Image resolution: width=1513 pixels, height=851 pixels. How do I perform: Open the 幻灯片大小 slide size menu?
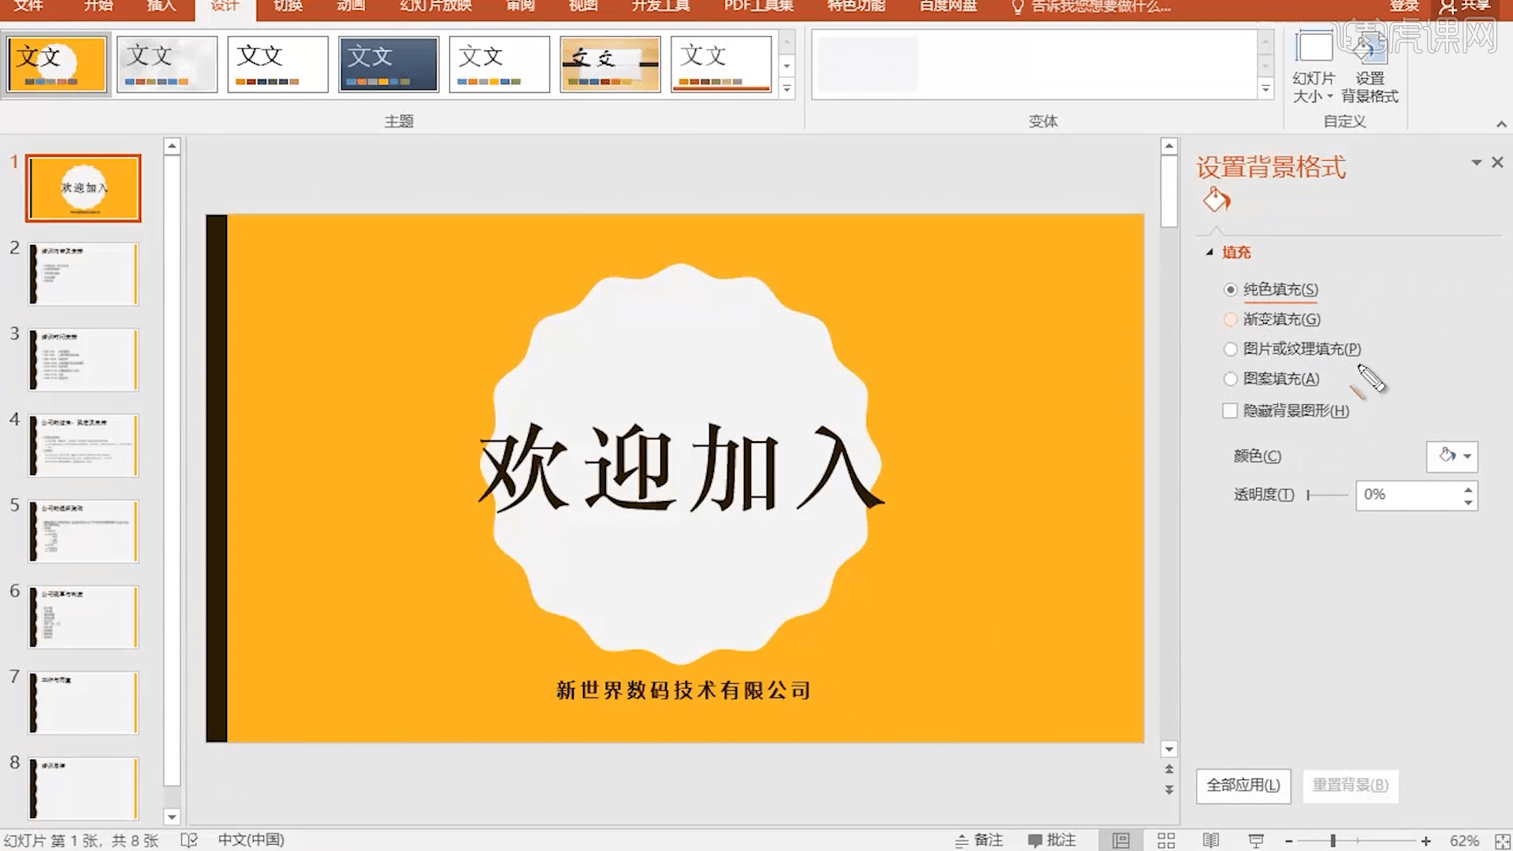(x=1314, y=69)
